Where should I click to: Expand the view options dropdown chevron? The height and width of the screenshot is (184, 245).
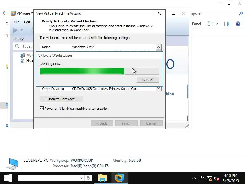[x=217, y=24]
